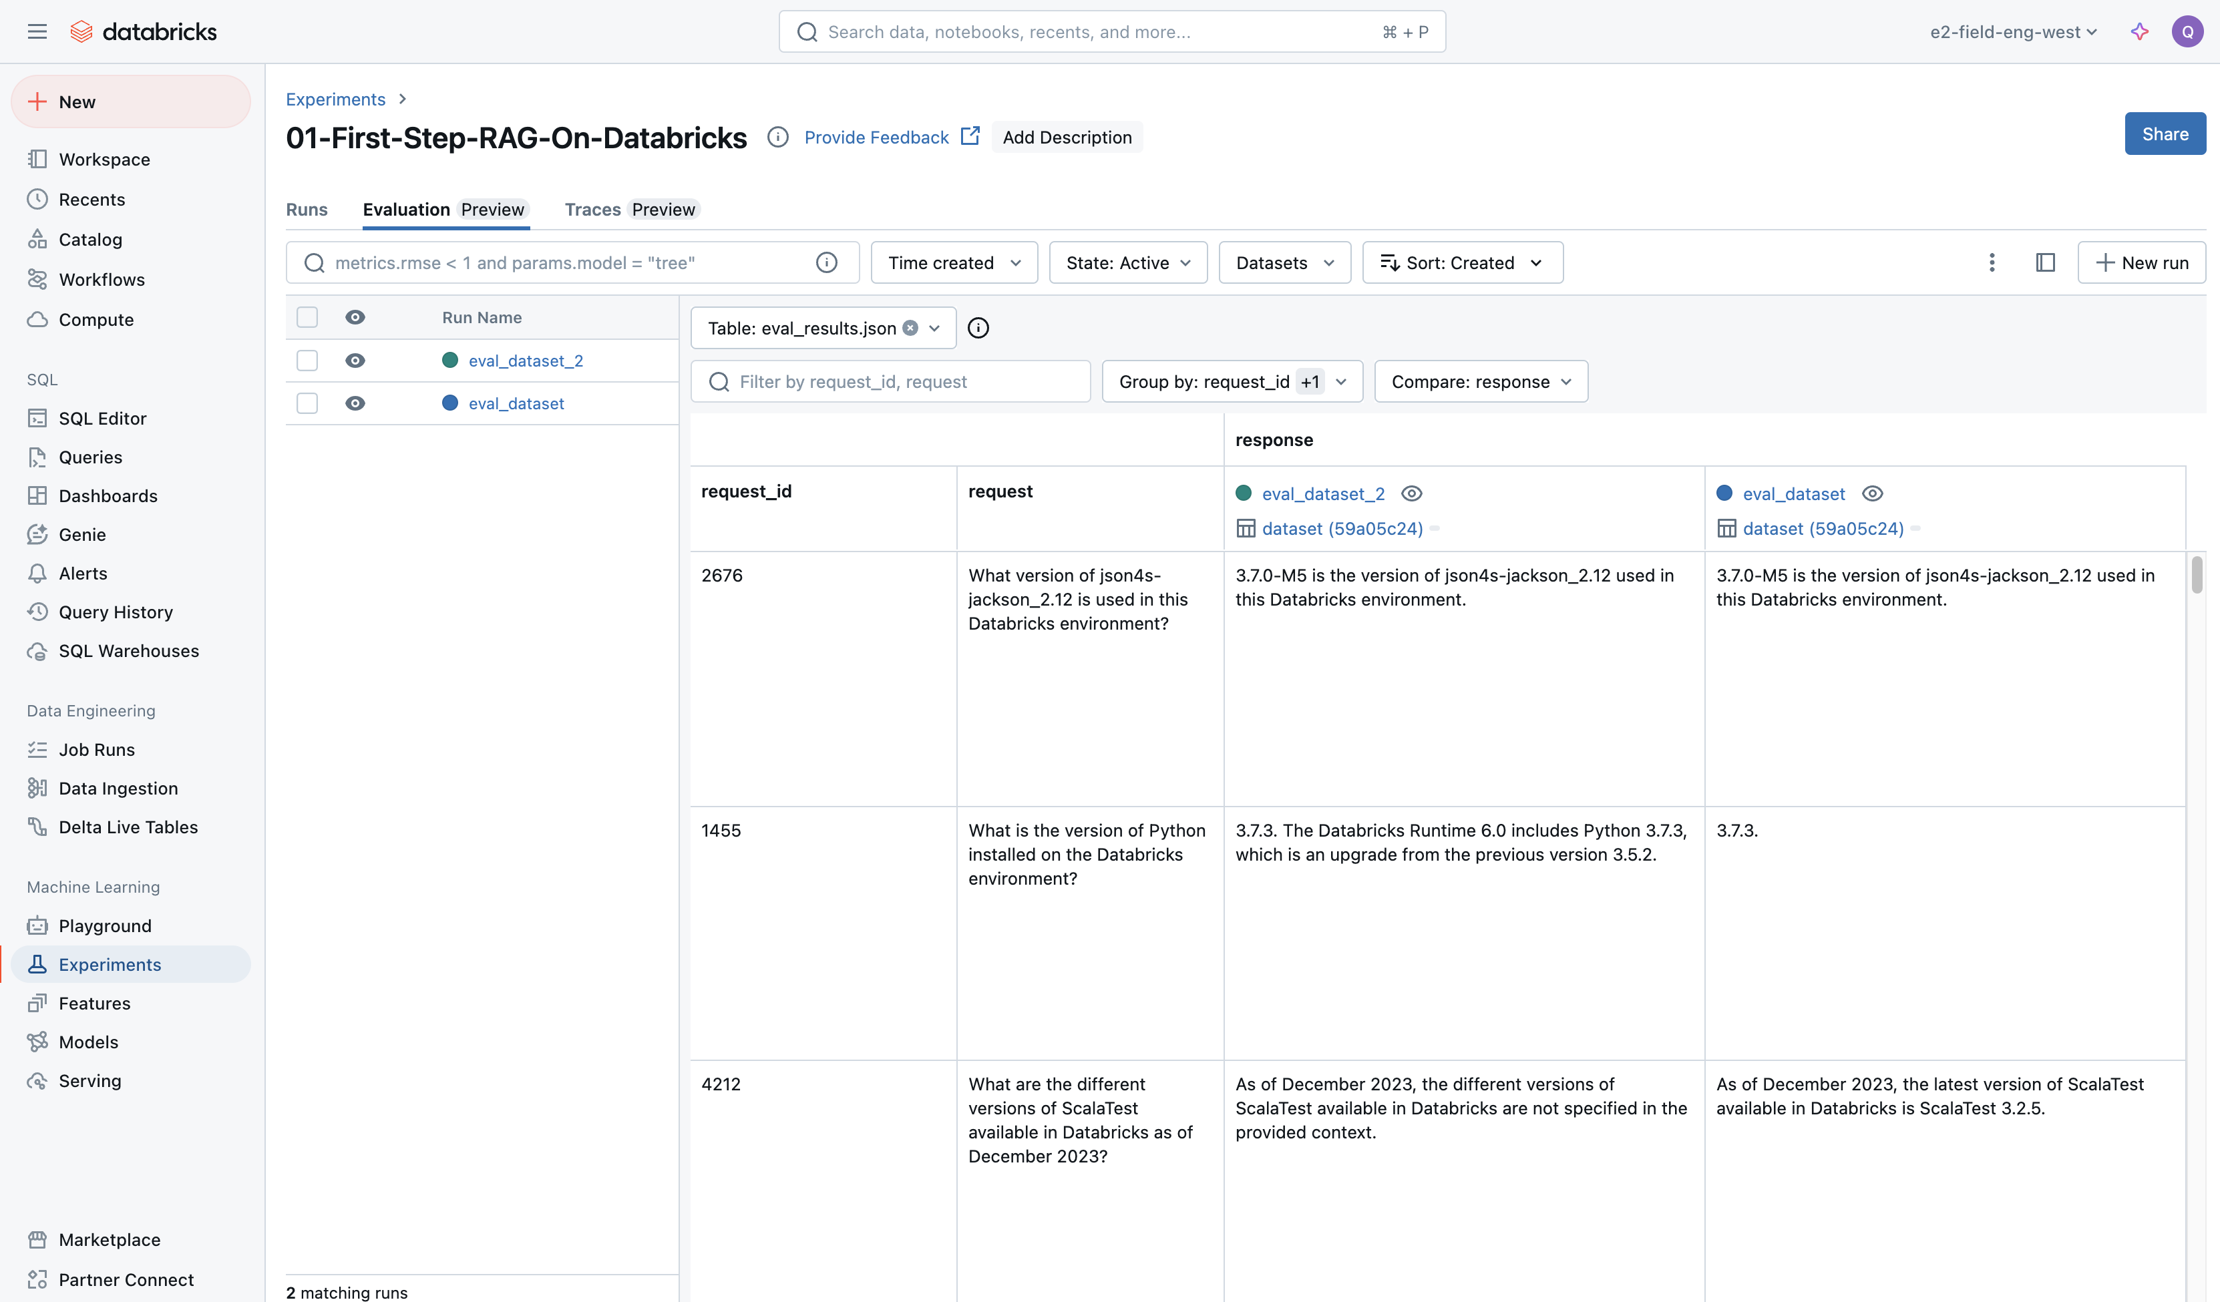This screenshot has width=2220, height=1302.
Task: Open the Provide Feedback link
Action: (876, 136)
